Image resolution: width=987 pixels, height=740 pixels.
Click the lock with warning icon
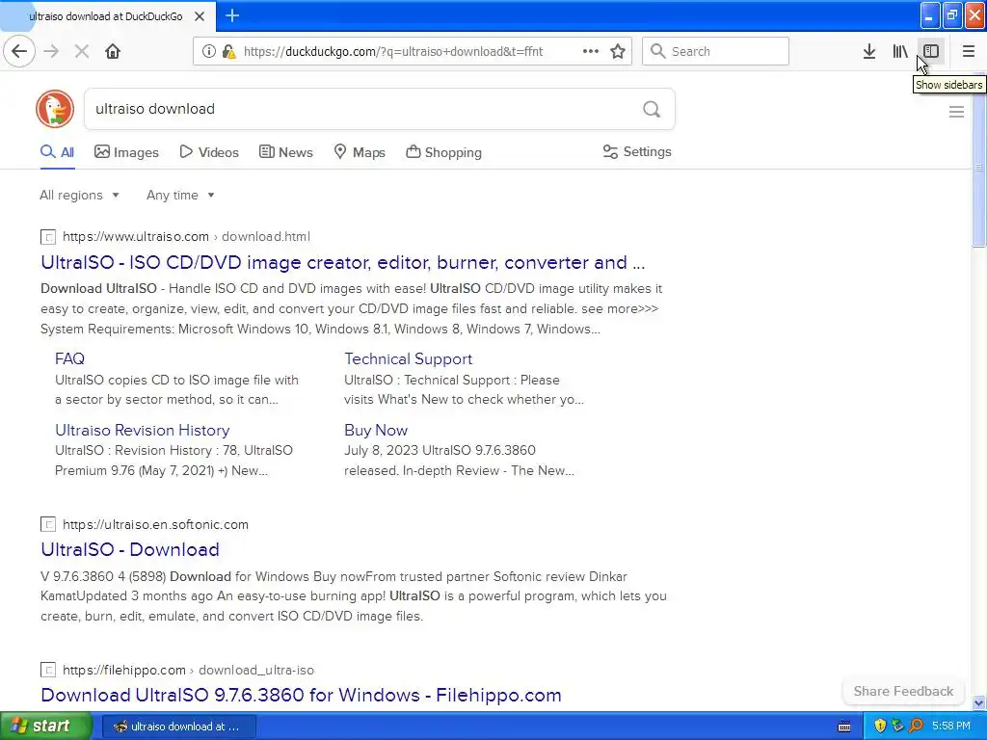point(228,52)
